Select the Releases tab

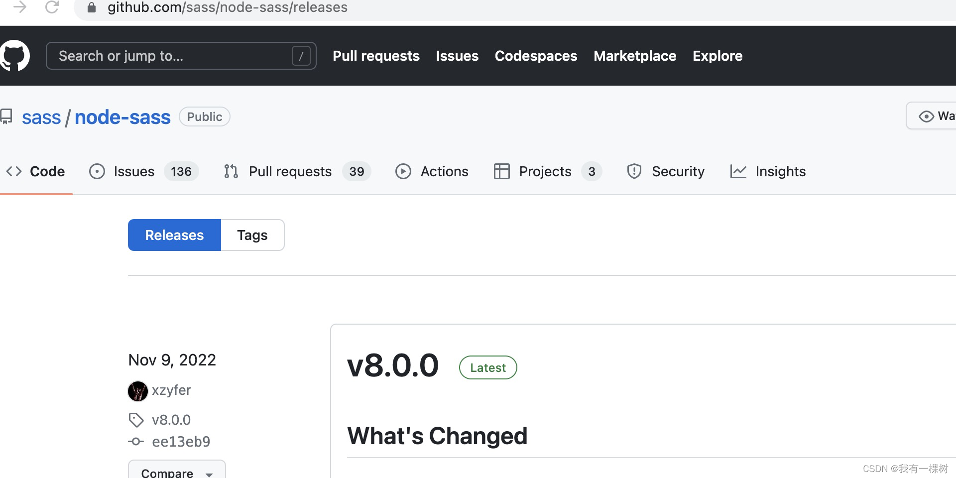(174, 235)
